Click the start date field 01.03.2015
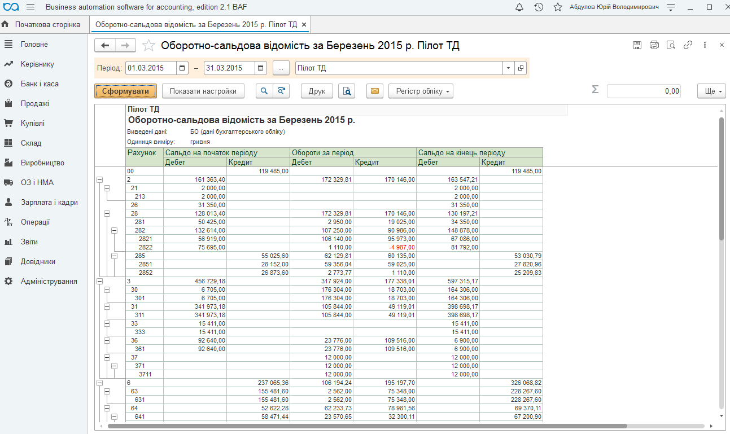730x434 pixels. pos(151,68)
